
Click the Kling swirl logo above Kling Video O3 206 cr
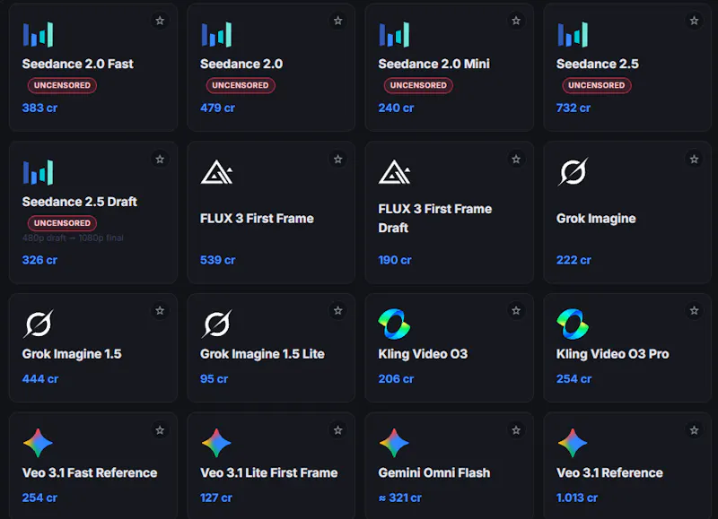click(394, 324)
